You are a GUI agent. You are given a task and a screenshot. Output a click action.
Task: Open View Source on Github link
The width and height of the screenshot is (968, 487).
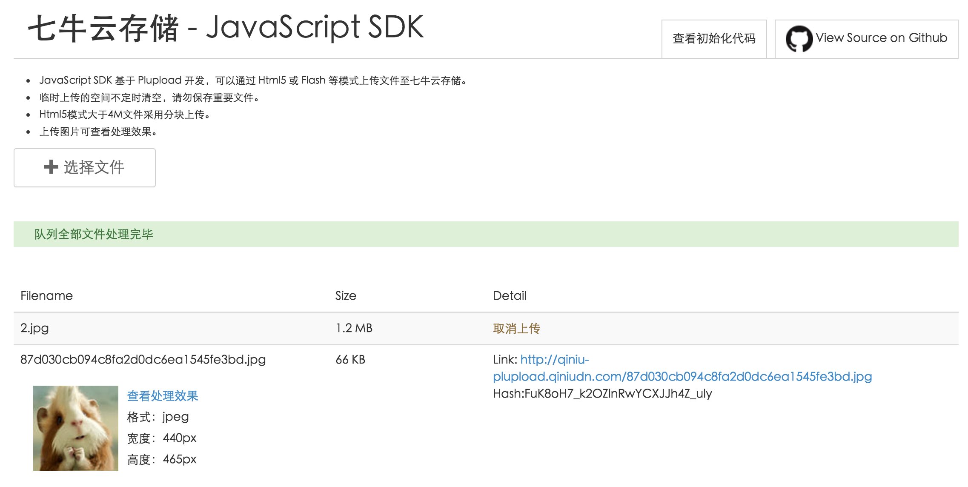click(x=866, y=39)
